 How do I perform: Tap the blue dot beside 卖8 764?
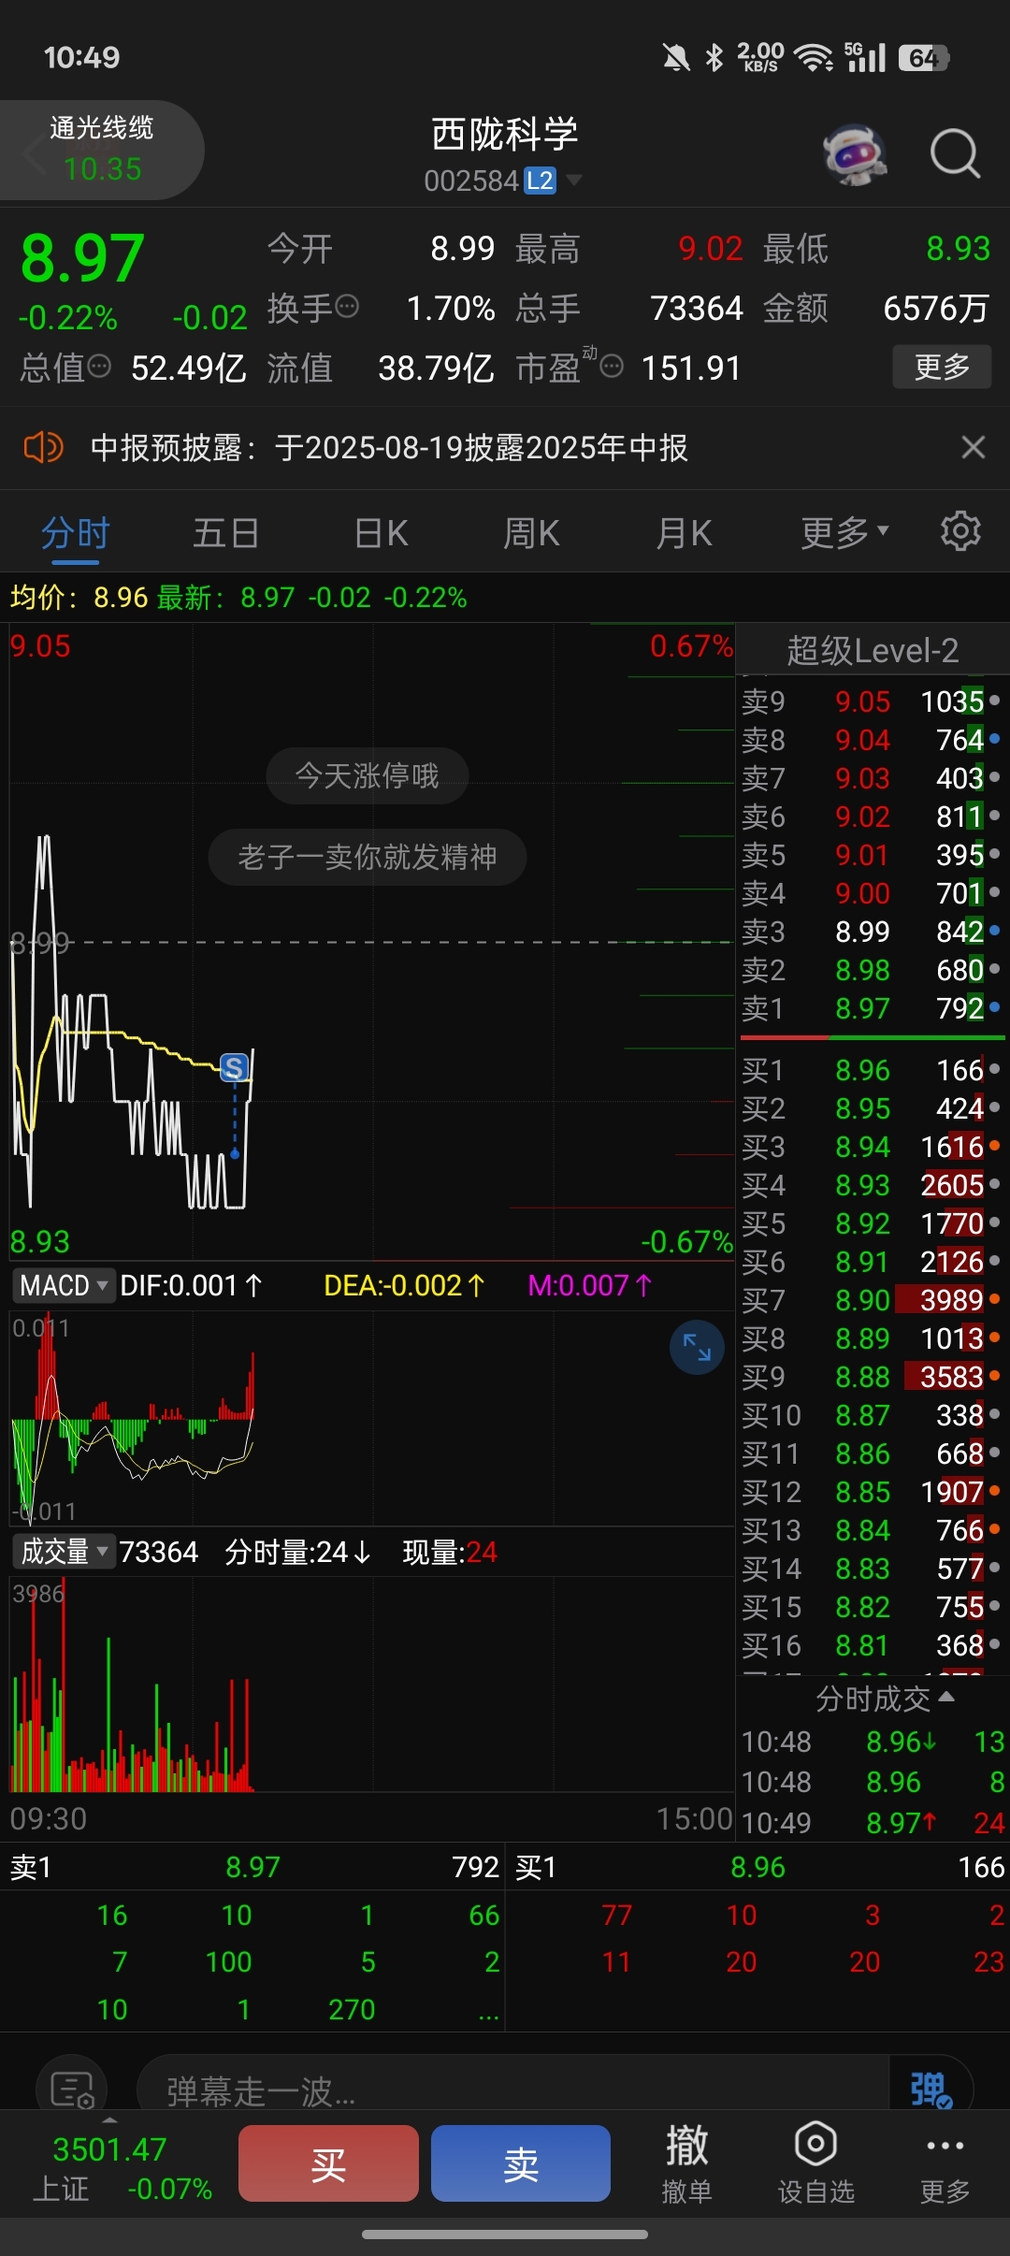tap(994, 739)
